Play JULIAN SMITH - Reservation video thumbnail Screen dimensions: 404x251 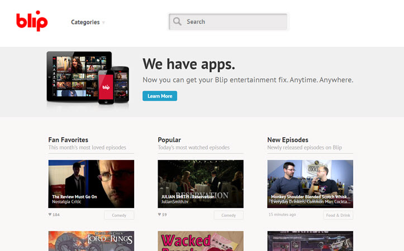[x=201, y=184]
